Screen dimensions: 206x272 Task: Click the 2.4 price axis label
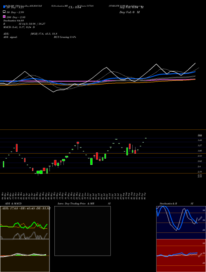tap(199, 166)
